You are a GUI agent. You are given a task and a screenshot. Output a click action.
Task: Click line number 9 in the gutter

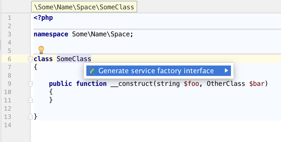(9, 84)
